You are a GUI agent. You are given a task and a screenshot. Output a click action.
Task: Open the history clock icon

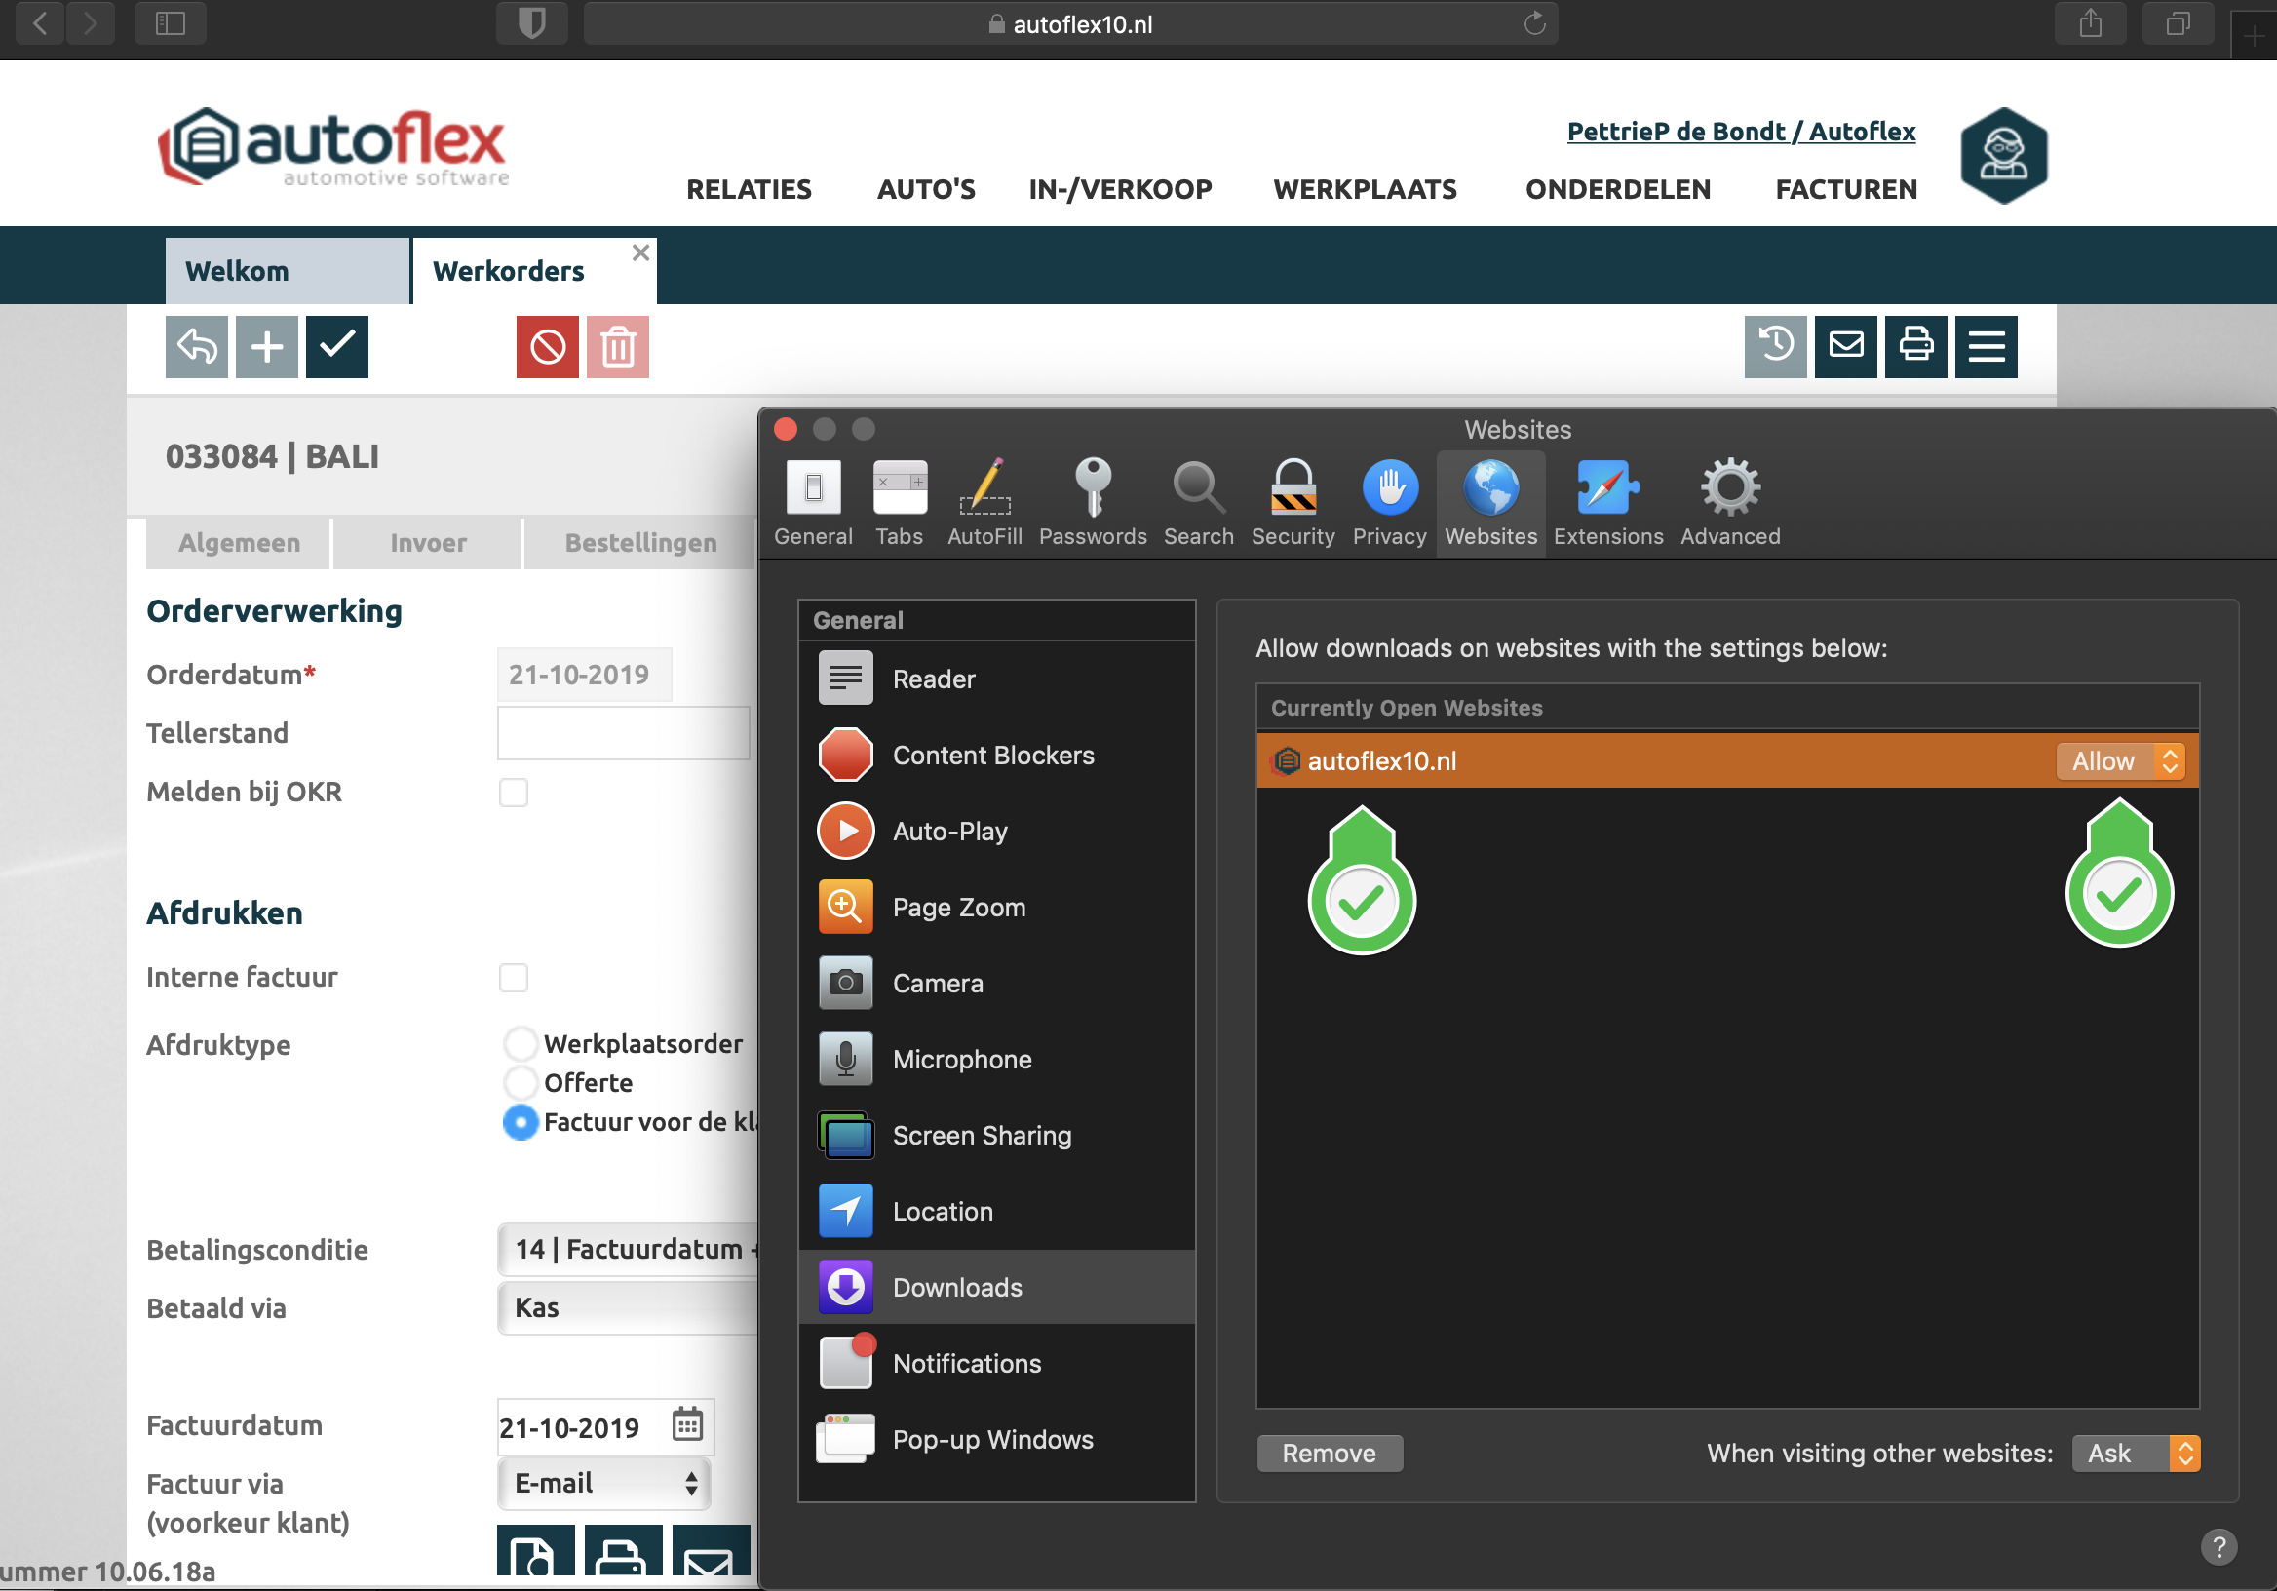click(1774, 347)
